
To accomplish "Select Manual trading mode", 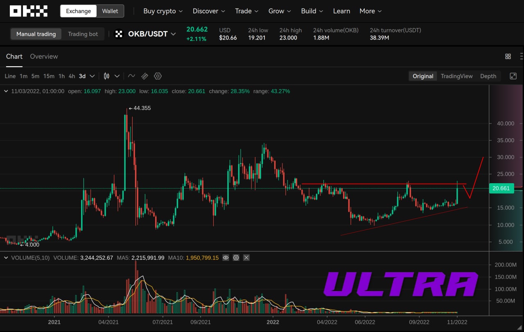I will (x=36, y=34).
